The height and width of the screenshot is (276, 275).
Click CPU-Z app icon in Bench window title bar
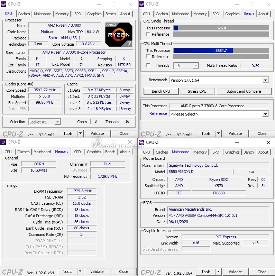pyautogui.click(x=142, y=4)
